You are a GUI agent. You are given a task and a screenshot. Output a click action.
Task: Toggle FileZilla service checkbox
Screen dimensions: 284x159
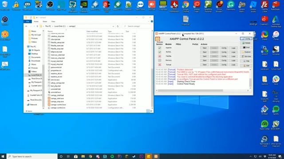(160, 56)
